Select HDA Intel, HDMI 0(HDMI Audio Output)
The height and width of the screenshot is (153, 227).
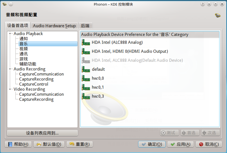130,51
